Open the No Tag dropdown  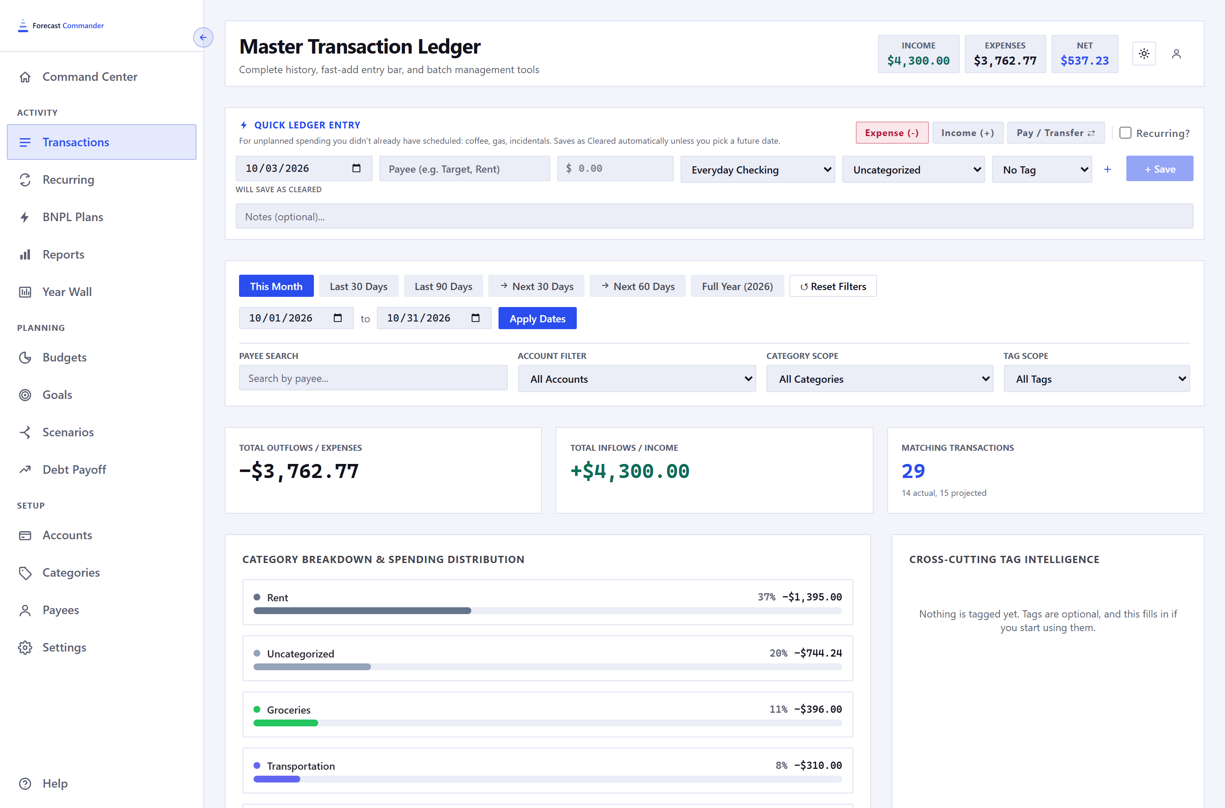point(1042,169)
